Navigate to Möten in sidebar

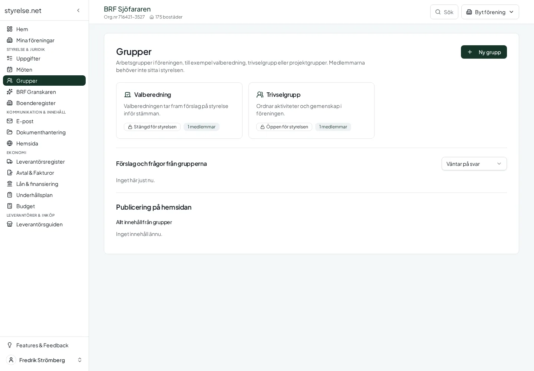pos(44,69)
